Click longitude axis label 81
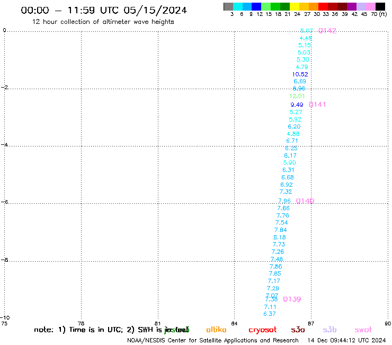The image size is (392, 345). click(157, 323)
